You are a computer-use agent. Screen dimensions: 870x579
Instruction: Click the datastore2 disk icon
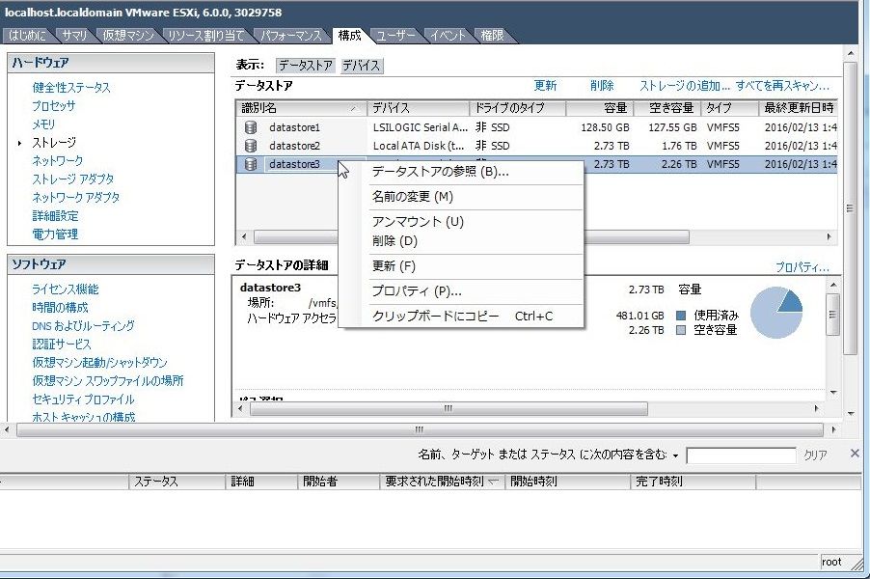coord(251,146)
